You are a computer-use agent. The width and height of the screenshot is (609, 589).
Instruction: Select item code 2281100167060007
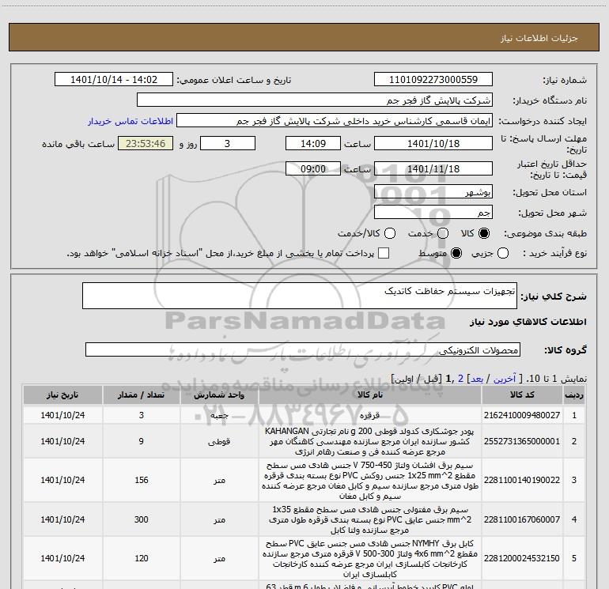coord(522,519)
